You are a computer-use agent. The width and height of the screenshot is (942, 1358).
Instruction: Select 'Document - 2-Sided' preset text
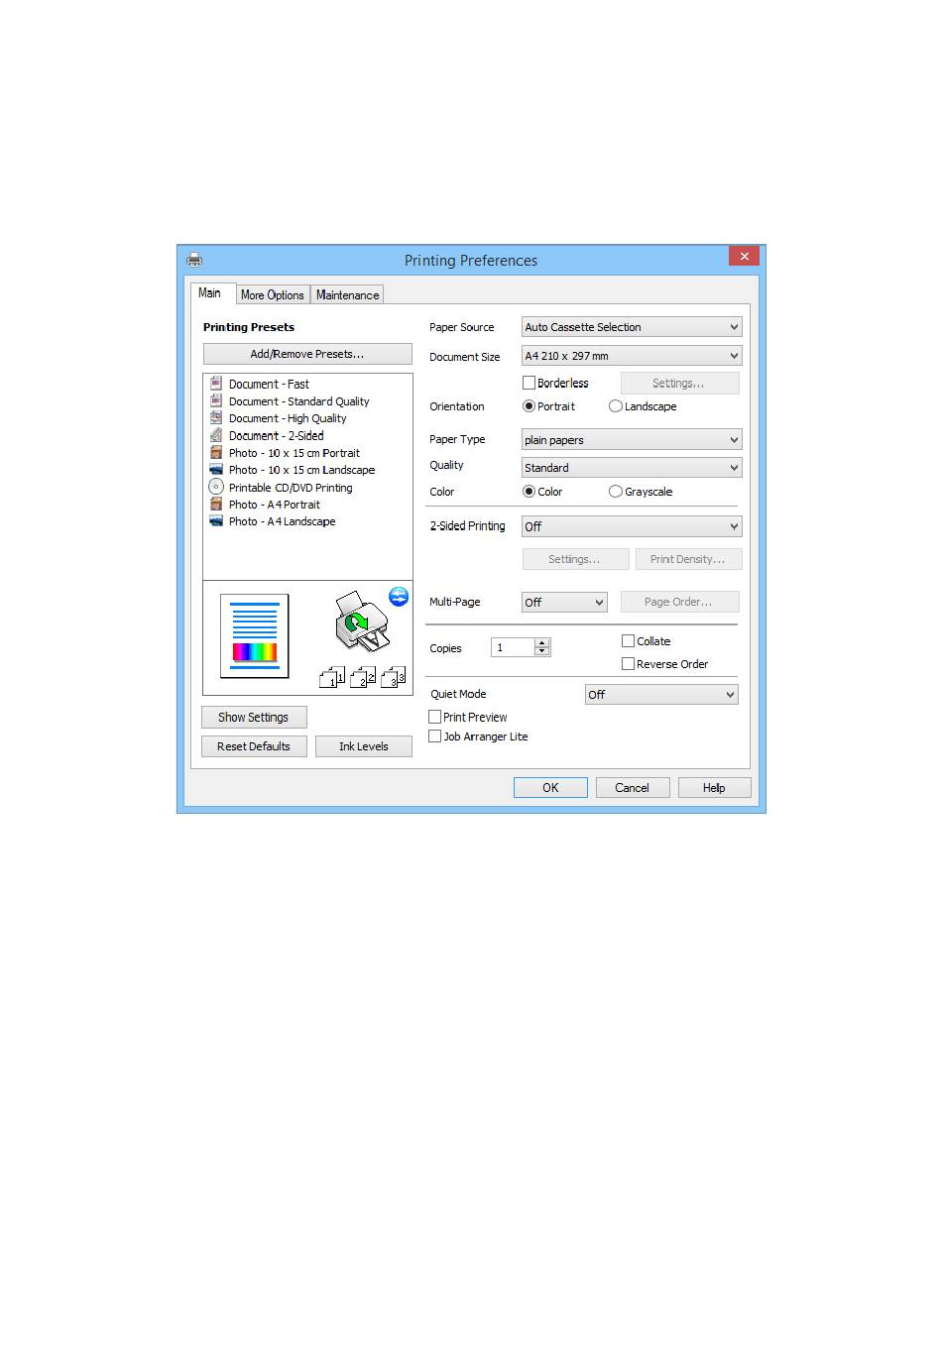click(x=276, y=436)
